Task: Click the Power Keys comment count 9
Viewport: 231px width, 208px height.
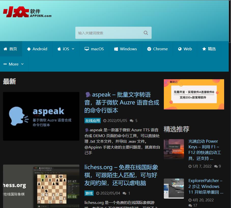Action: click(220, 166)
